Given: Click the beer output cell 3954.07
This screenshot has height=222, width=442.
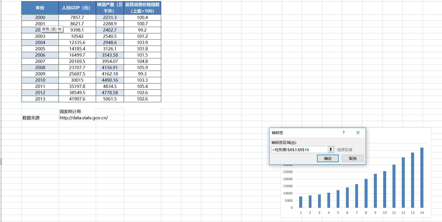Looking at the screenshot, I should tap(110, 61).
